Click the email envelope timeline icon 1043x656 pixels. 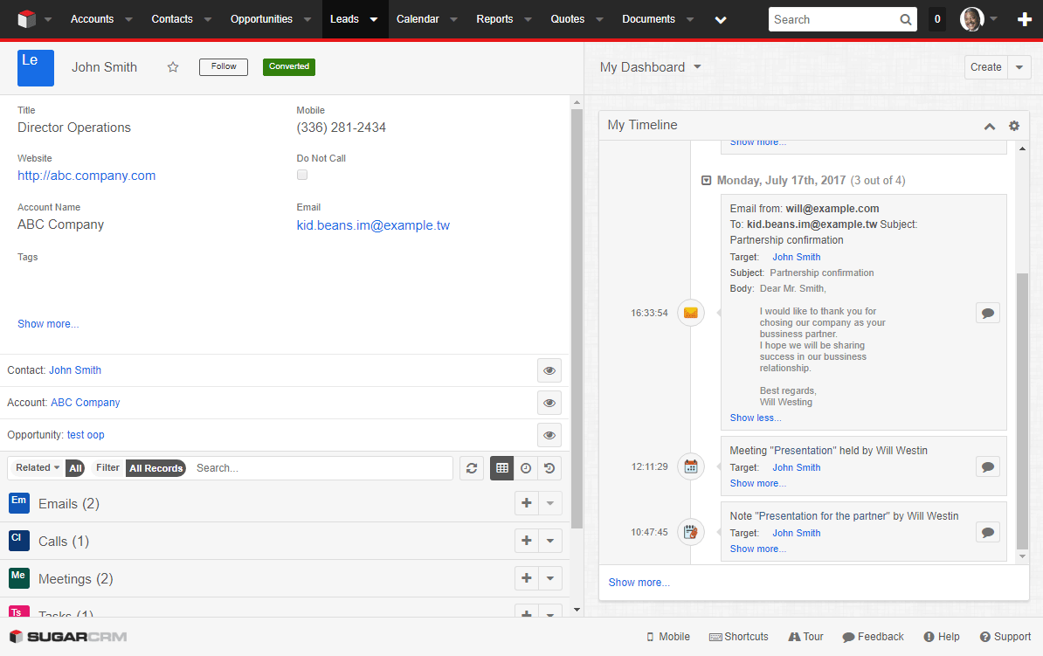[x=691, y=313]
